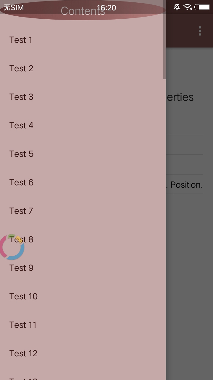Open Test 5 from the list

pyautogui.click(x=83, y=154)
